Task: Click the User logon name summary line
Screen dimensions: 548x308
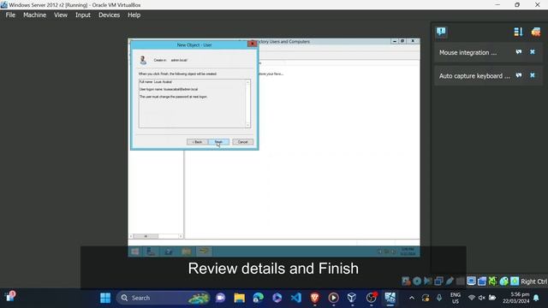Action: 169,89
